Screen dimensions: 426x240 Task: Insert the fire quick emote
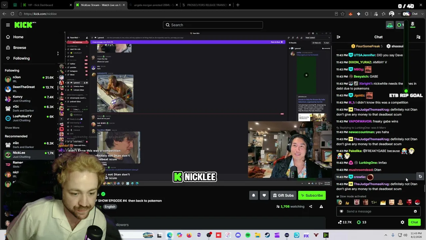tap(383, 202)
